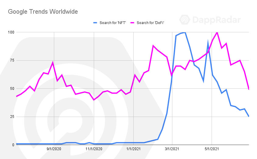Click the magenta DeFi legend color marker

tap(132, 23)
